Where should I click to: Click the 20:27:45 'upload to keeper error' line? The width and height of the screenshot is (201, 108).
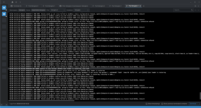click(x=82, y=88)
